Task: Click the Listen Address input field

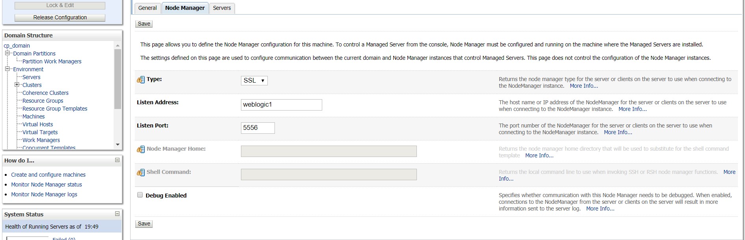Action: 282,105
